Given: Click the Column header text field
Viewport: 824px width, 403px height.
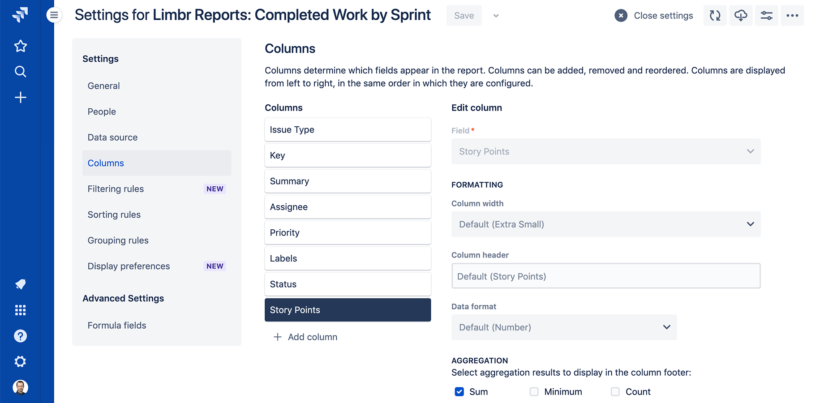Looking at the screenshot, I should click(x=605, y=276).
